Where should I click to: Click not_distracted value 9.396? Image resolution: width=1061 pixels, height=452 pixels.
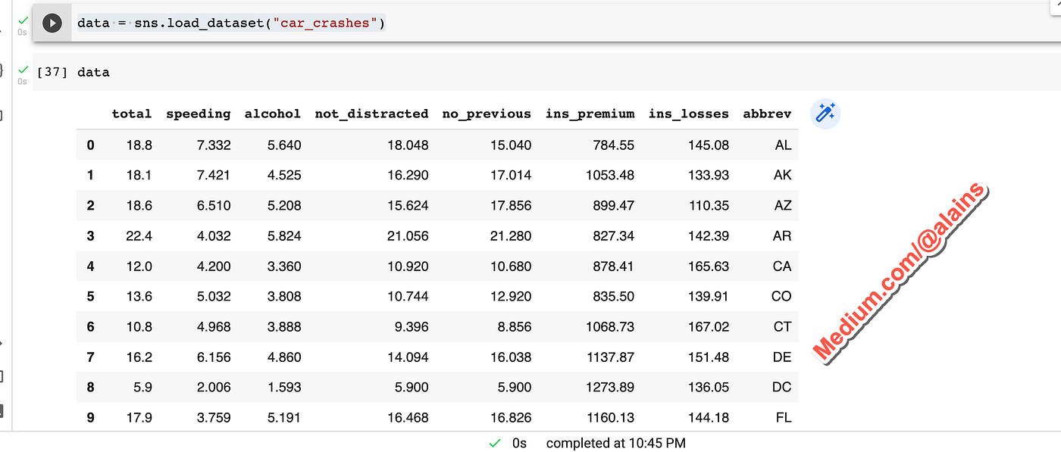click(x=412, y=326)
